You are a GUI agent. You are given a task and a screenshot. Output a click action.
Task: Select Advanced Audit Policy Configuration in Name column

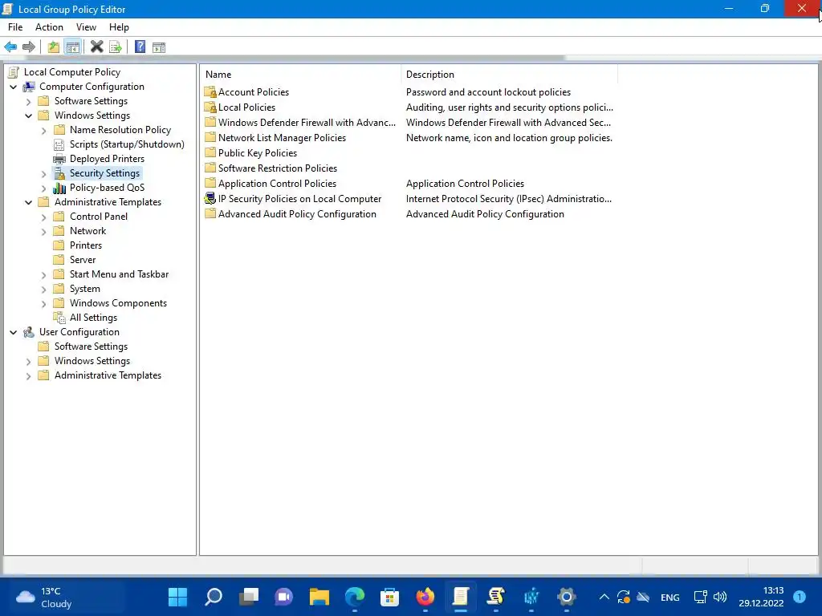(x=297, y=213)
